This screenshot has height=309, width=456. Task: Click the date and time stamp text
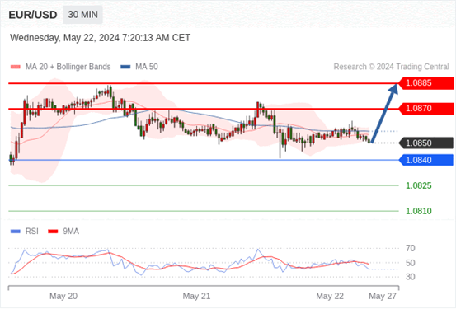tap(100, 38)
